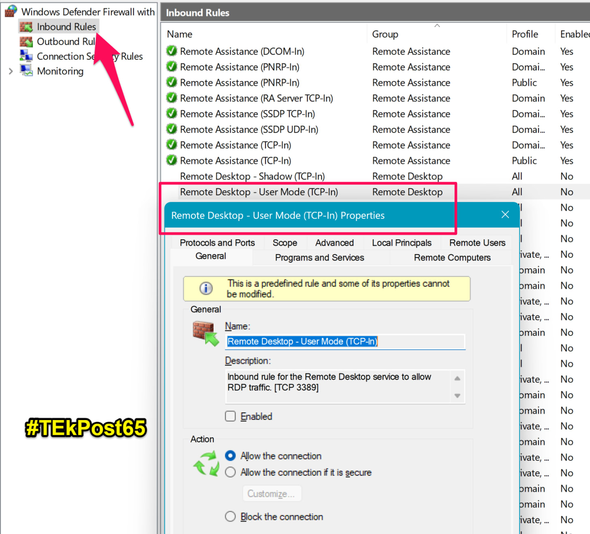
Task: Click Profile 'All' of Remote Desktop - Shadow row
Action: click(x=517, y=176)
